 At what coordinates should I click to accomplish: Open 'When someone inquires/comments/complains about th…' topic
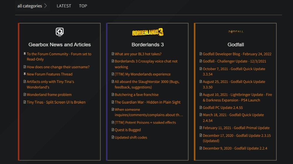149,112
